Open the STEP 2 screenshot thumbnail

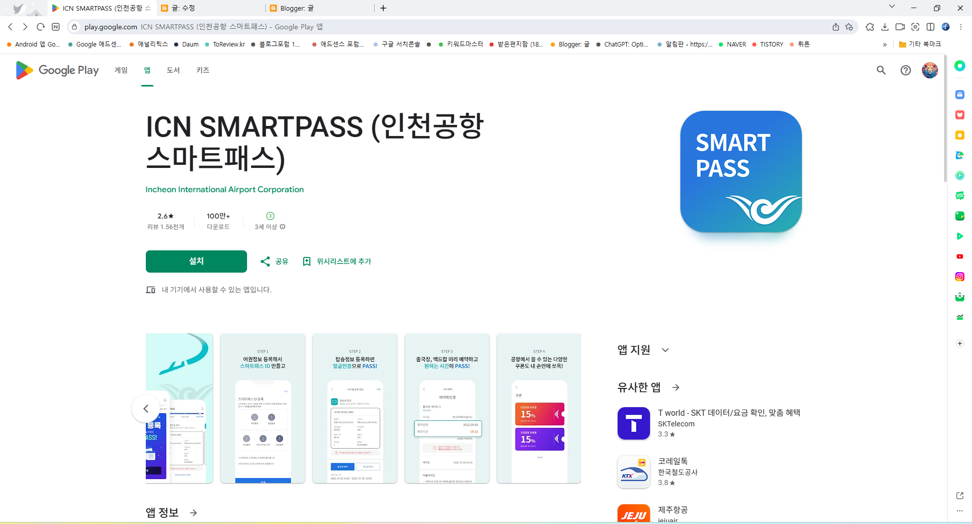pyautogui.click(x=355, y=408)
